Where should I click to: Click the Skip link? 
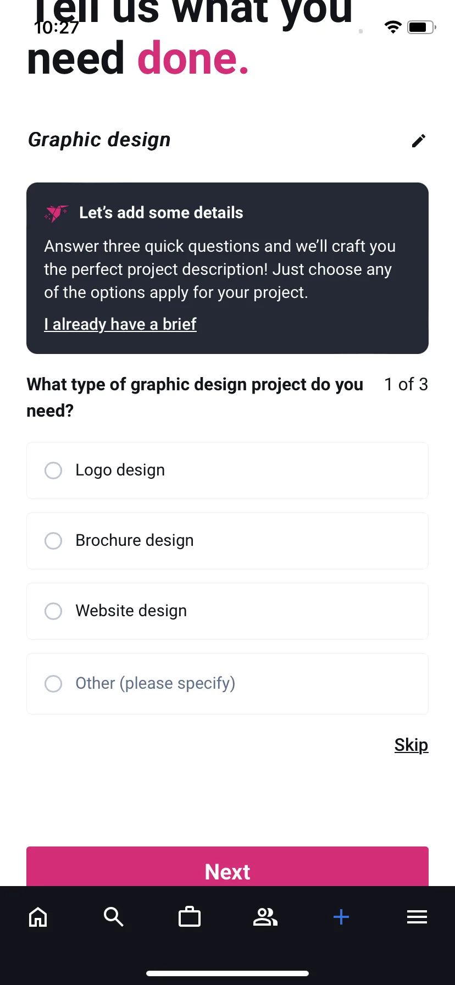[411, 745]
